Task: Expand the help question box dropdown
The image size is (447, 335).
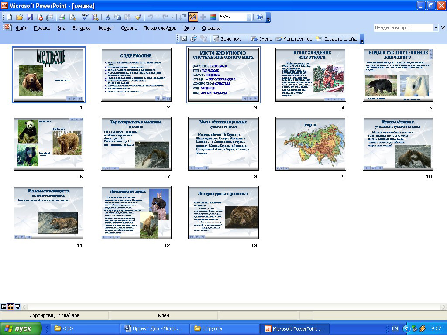Action: 436,28
